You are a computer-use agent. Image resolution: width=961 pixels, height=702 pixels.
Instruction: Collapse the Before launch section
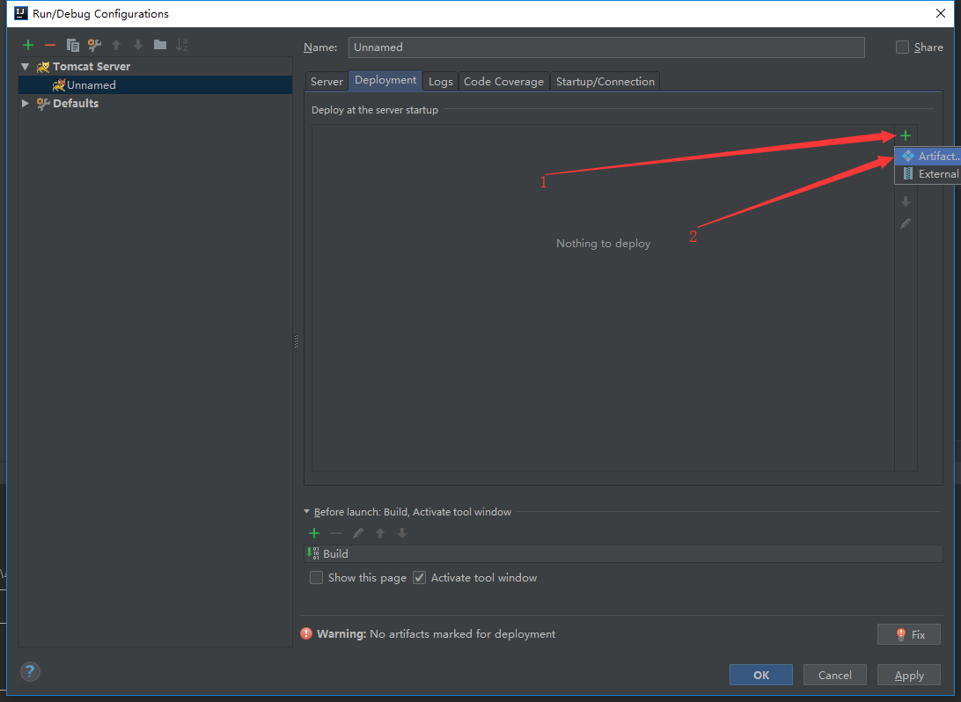(x=307, y=512)
